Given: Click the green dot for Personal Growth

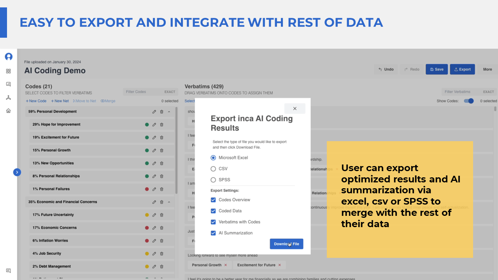Looking at the screenshot, I should tap(147, 150).
